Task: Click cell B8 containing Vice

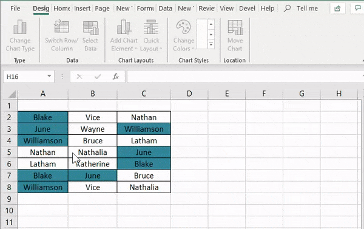Action: pyautogui.click(x=93, y=187)
